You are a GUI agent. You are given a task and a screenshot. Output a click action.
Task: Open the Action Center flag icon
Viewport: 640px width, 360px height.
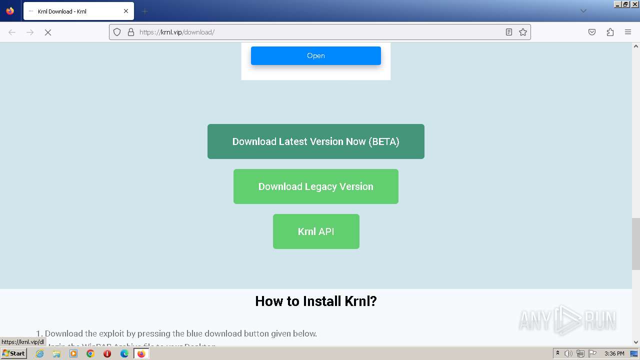click(592, 353)
